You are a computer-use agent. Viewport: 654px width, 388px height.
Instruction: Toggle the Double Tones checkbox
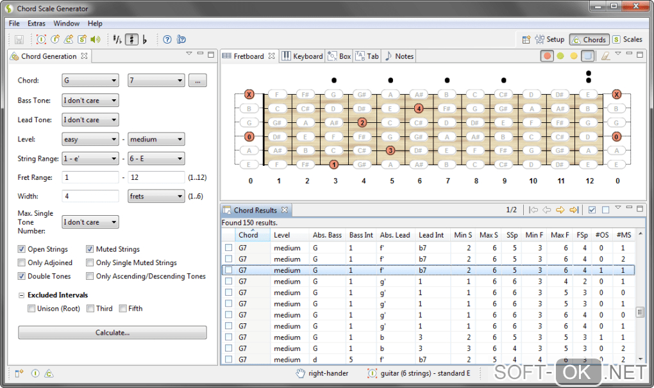pos(21,276)
